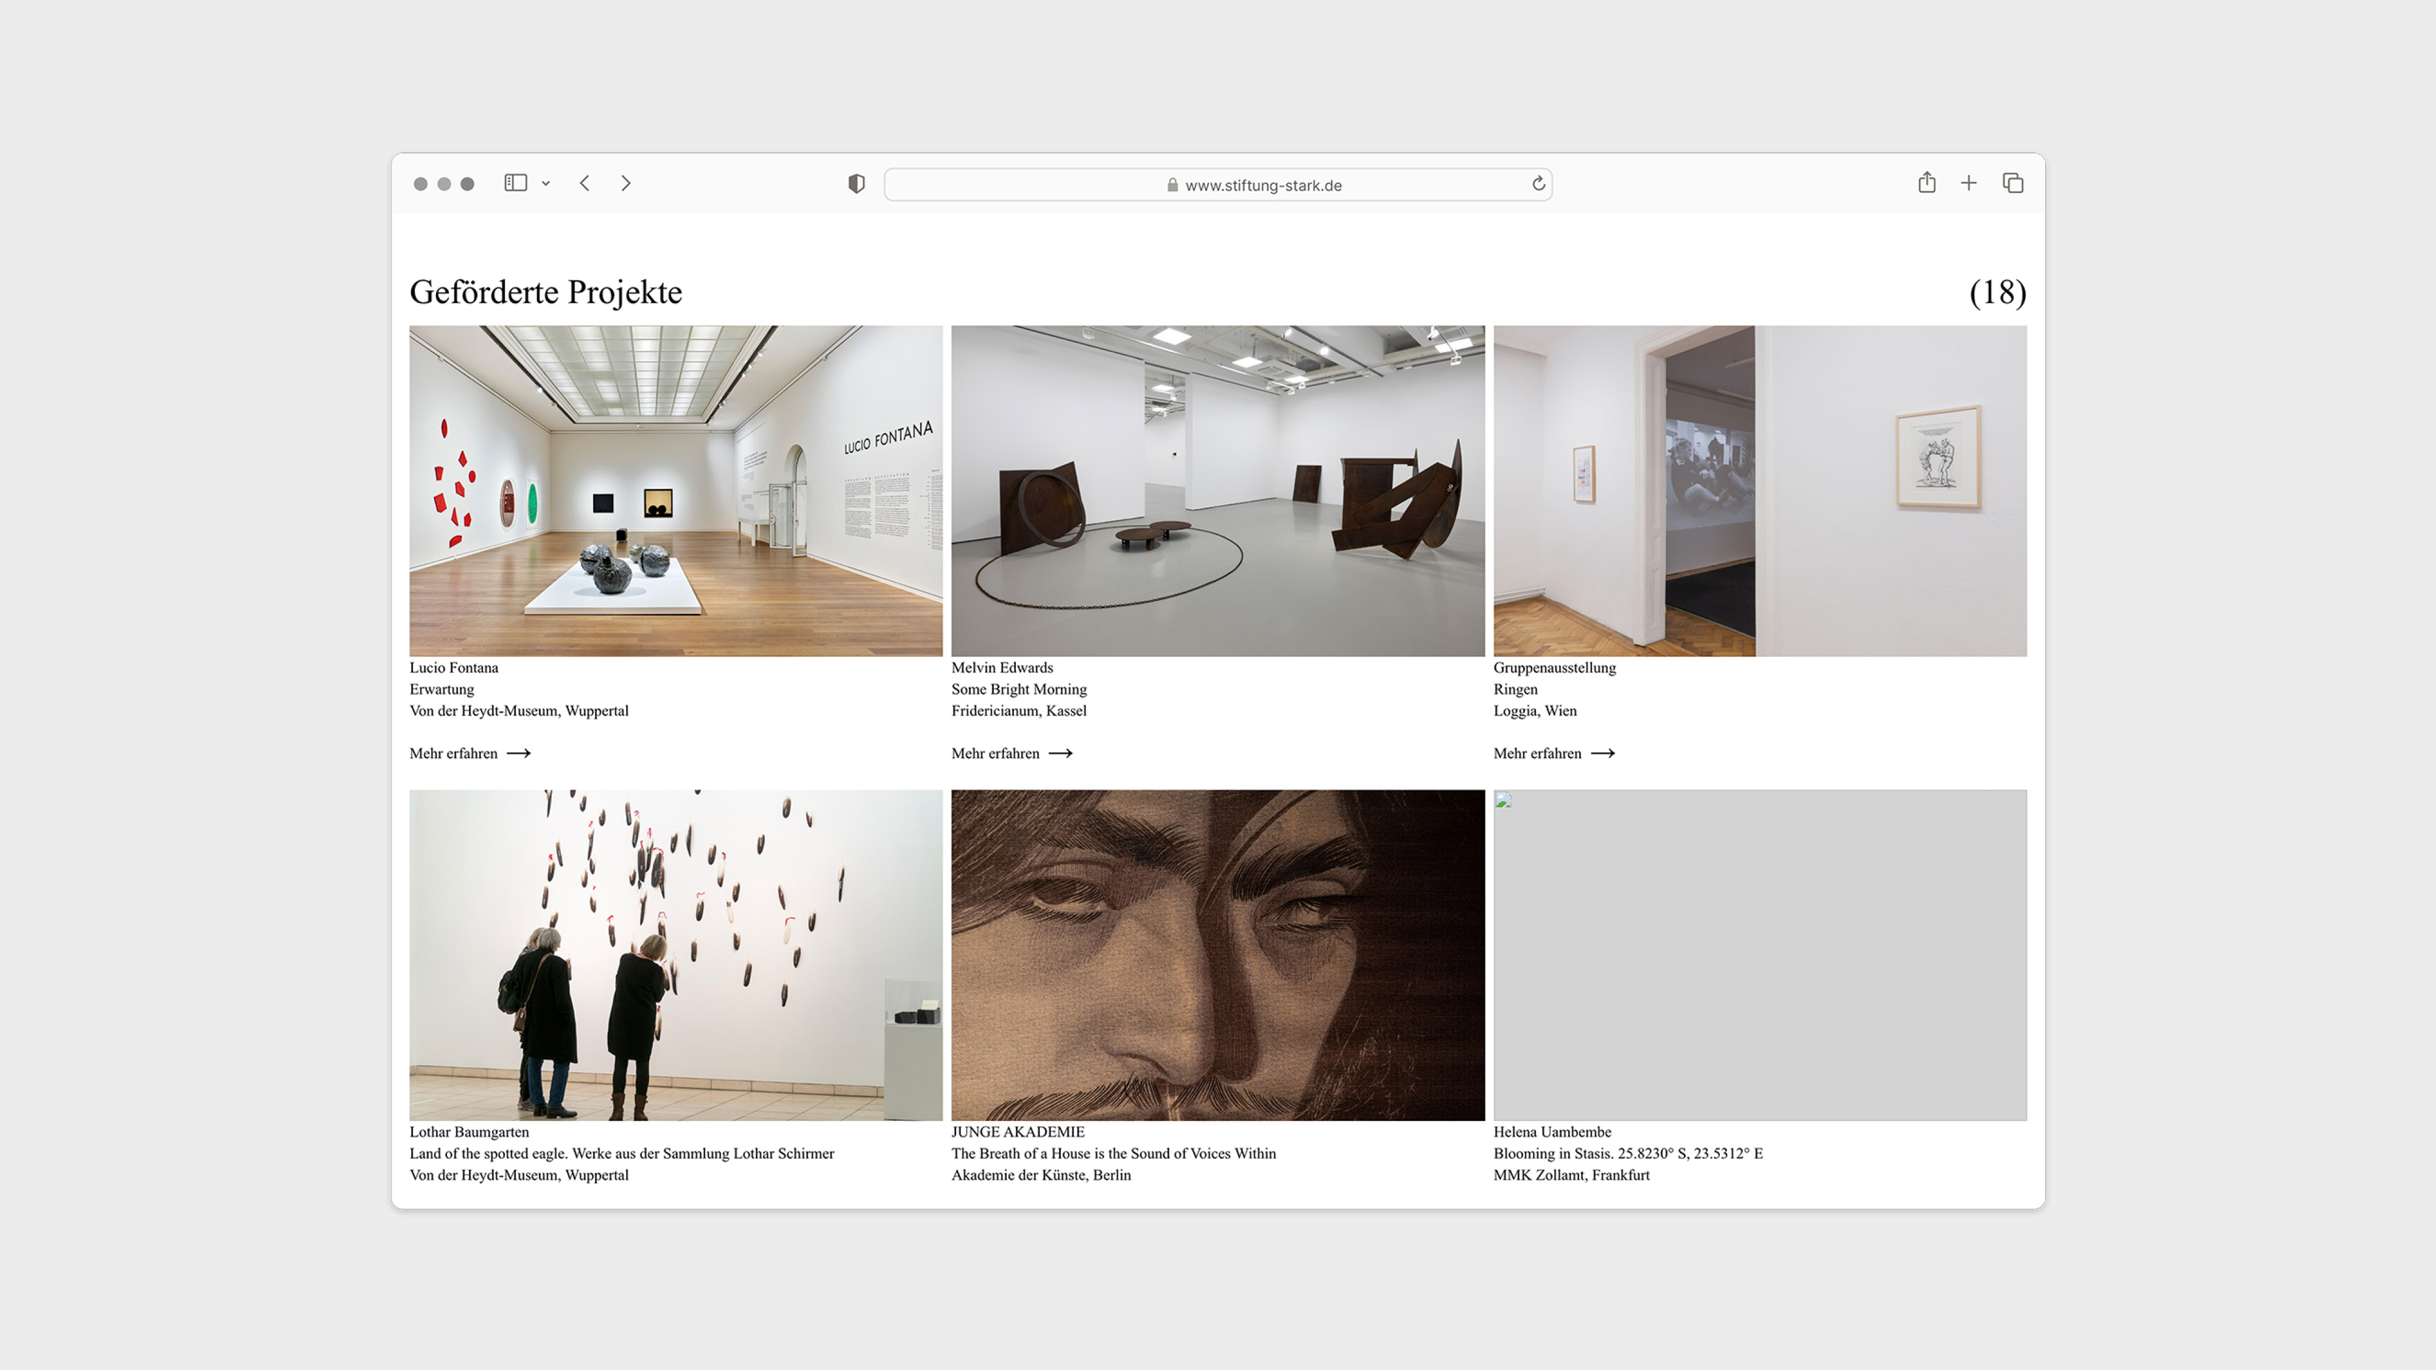Click arrow beside Mehr erfahren for Lucio Fontana
2436x1370 pixels.
coord(519,754)
